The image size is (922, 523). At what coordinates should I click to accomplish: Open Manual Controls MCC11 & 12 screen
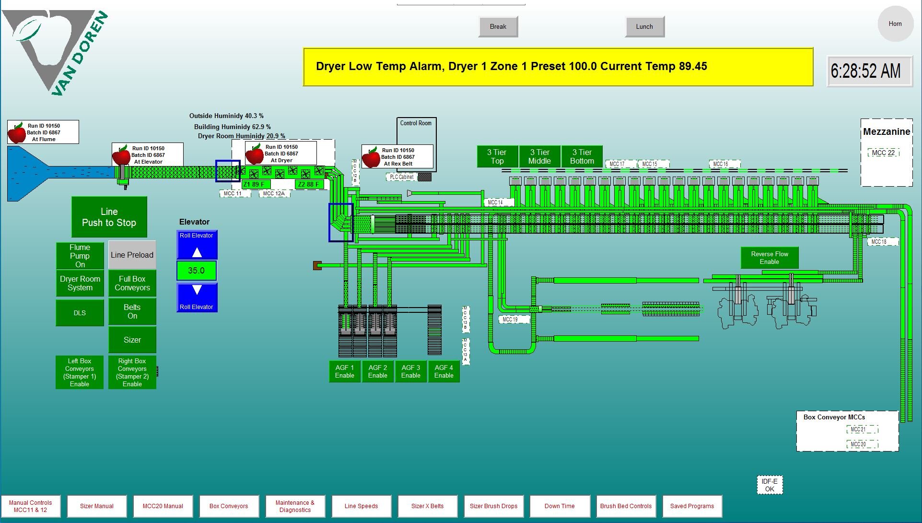click(30, 506)
